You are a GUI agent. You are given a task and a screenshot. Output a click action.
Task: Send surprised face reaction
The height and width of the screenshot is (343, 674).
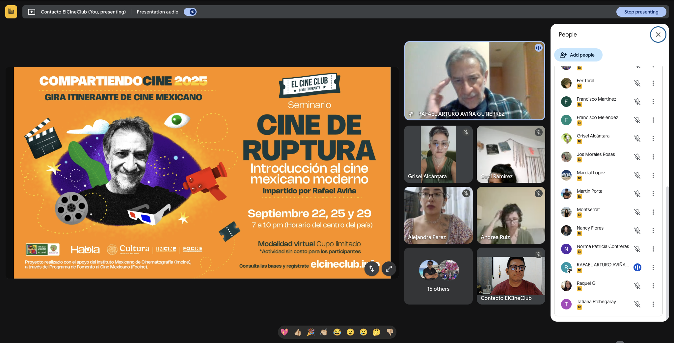350,332
